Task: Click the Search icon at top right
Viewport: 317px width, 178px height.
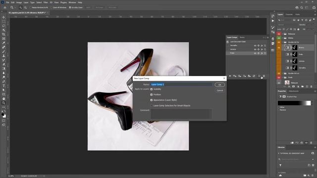Action: click(x=302, y=7)
